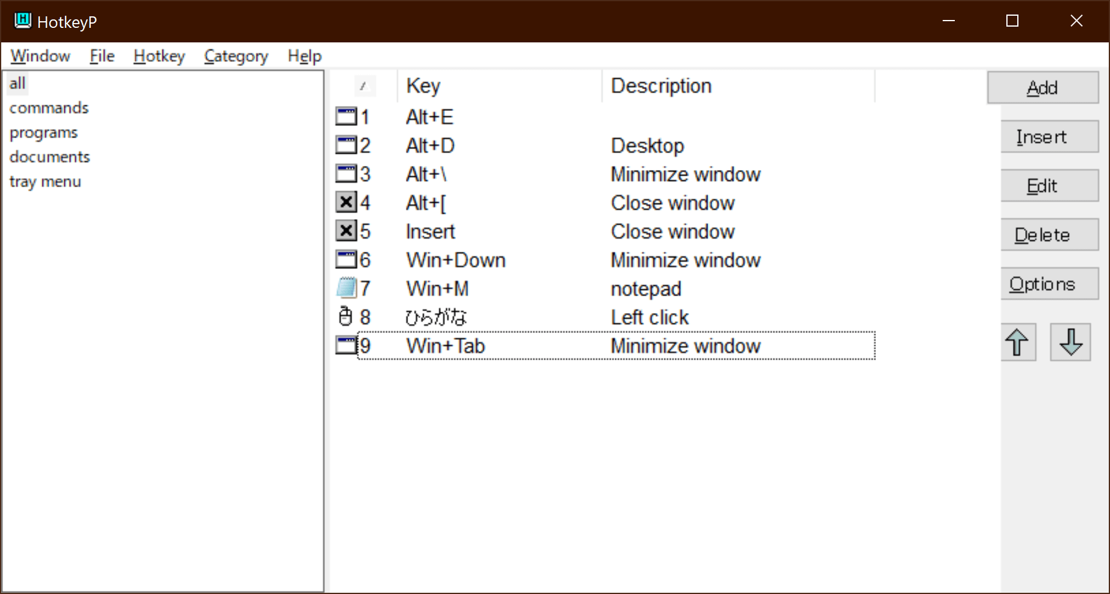Select the Alt+[ key cell

(426, 202)
